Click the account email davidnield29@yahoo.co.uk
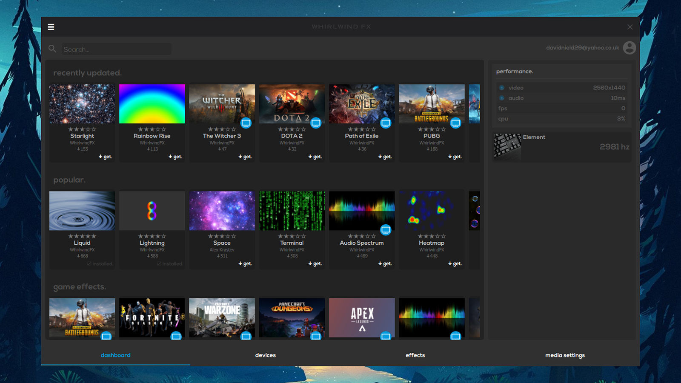Viewport: 681px width, 383px height. pyautogui.click(x=583, y=48)
